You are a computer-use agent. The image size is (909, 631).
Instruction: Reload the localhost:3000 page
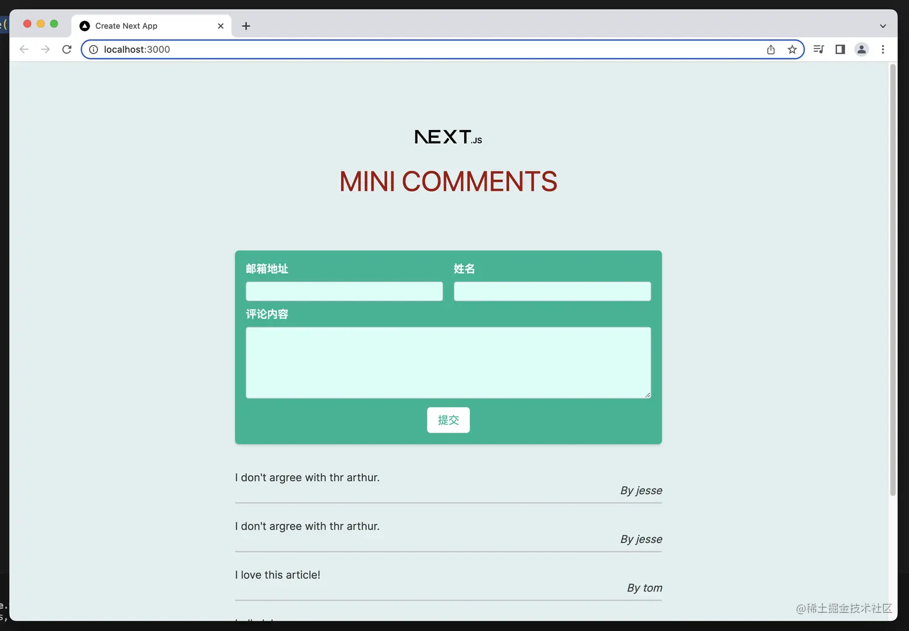click(x=67, y=49)
